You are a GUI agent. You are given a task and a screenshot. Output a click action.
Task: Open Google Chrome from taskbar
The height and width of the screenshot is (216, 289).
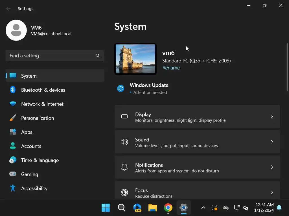[168, 208]
